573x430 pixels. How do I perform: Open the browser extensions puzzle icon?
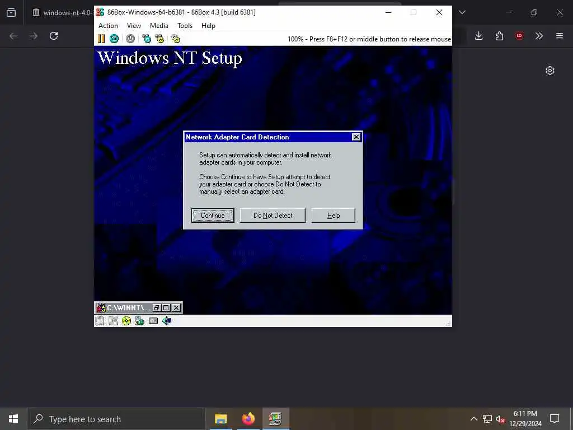pyautogui.click(x=499, y=36)
